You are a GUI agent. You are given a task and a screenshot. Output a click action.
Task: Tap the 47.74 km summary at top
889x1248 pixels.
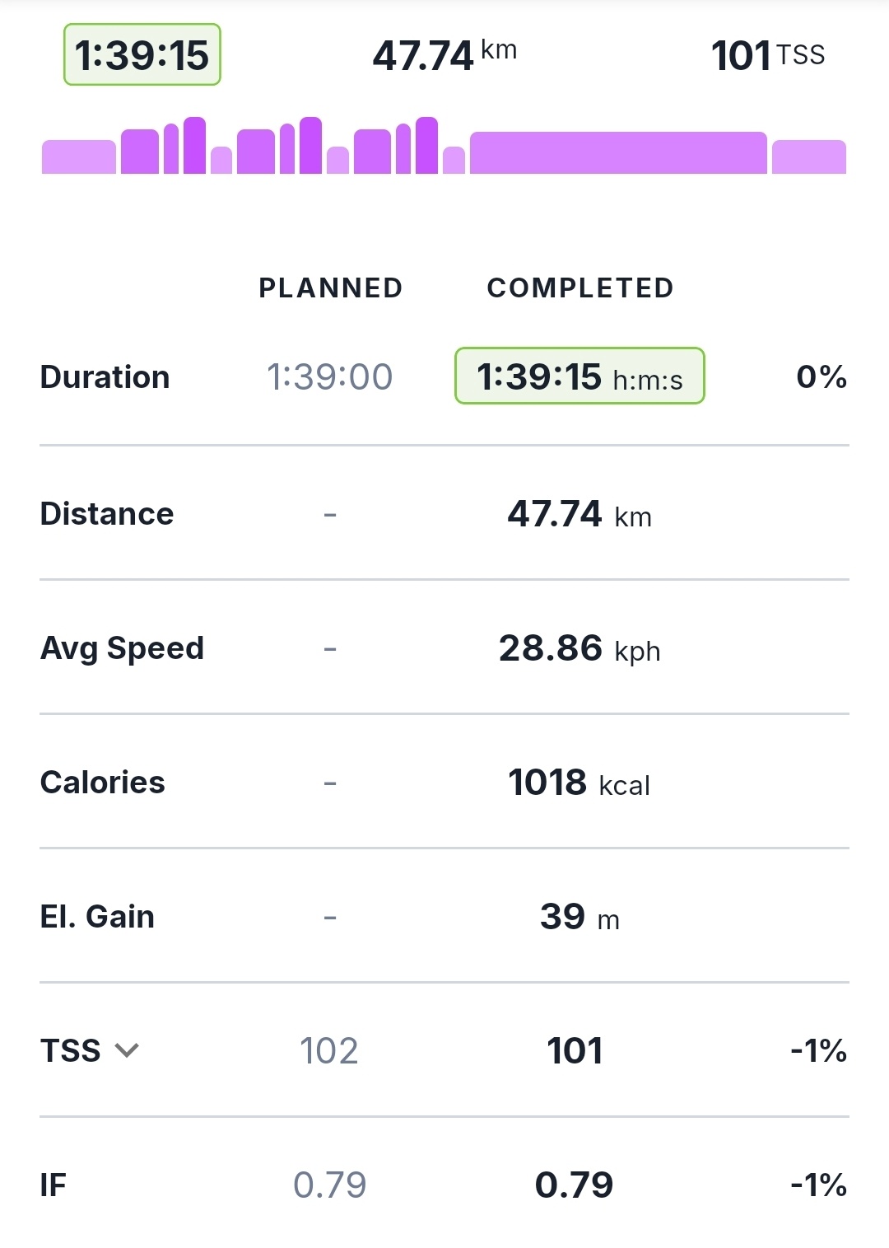pyautogui.click(x=444, y=55)
